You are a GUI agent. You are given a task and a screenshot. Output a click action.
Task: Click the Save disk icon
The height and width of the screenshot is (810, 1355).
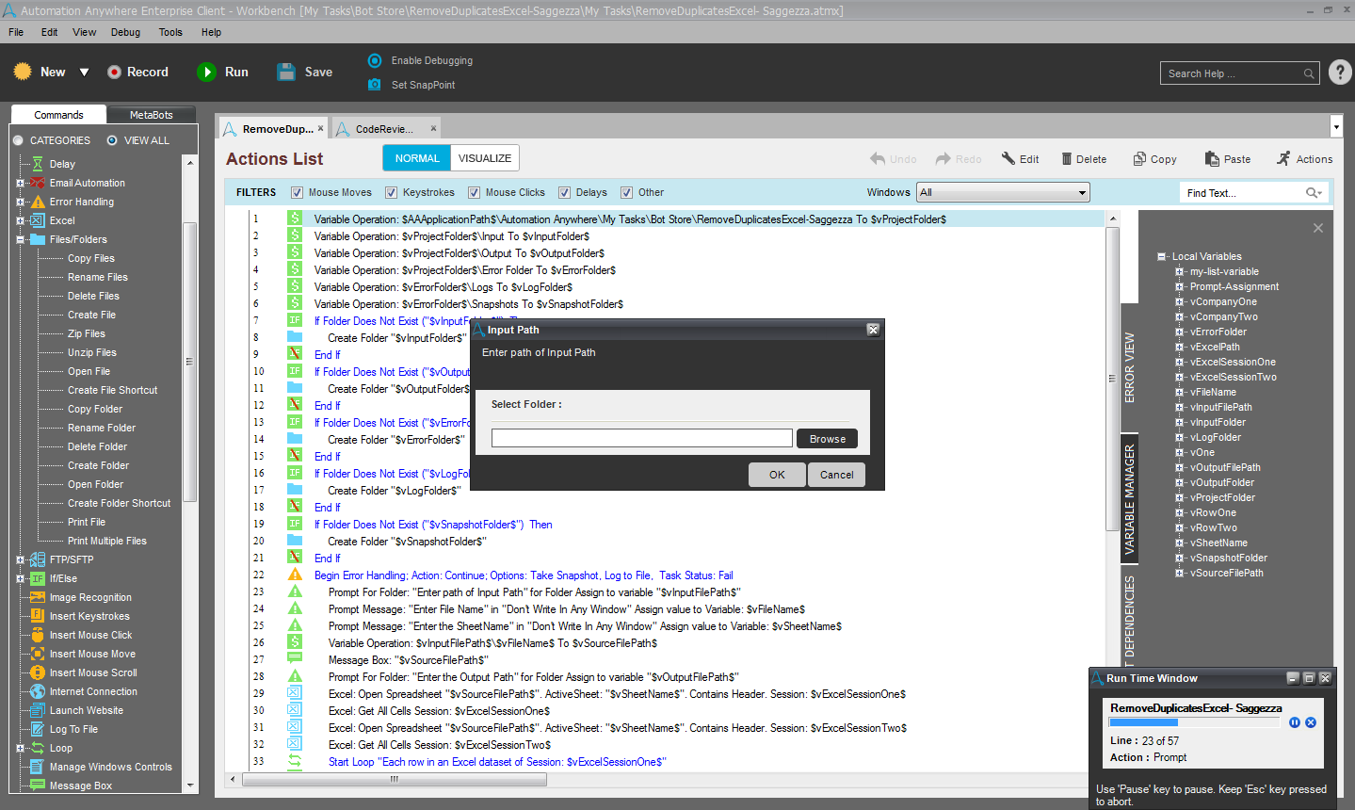tap(286, 72)
